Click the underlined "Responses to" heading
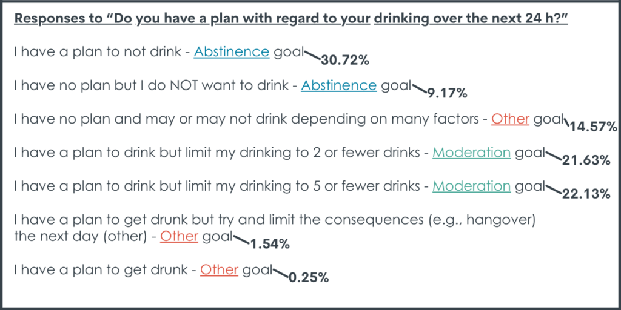Viewport: 621px width, 310px height. (58, 18)
